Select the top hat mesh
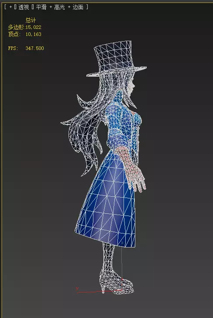Screen dimensions: 213x318 pos(115,59)
